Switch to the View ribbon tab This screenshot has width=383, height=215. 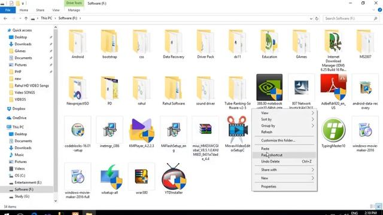(x=56, y=10)
